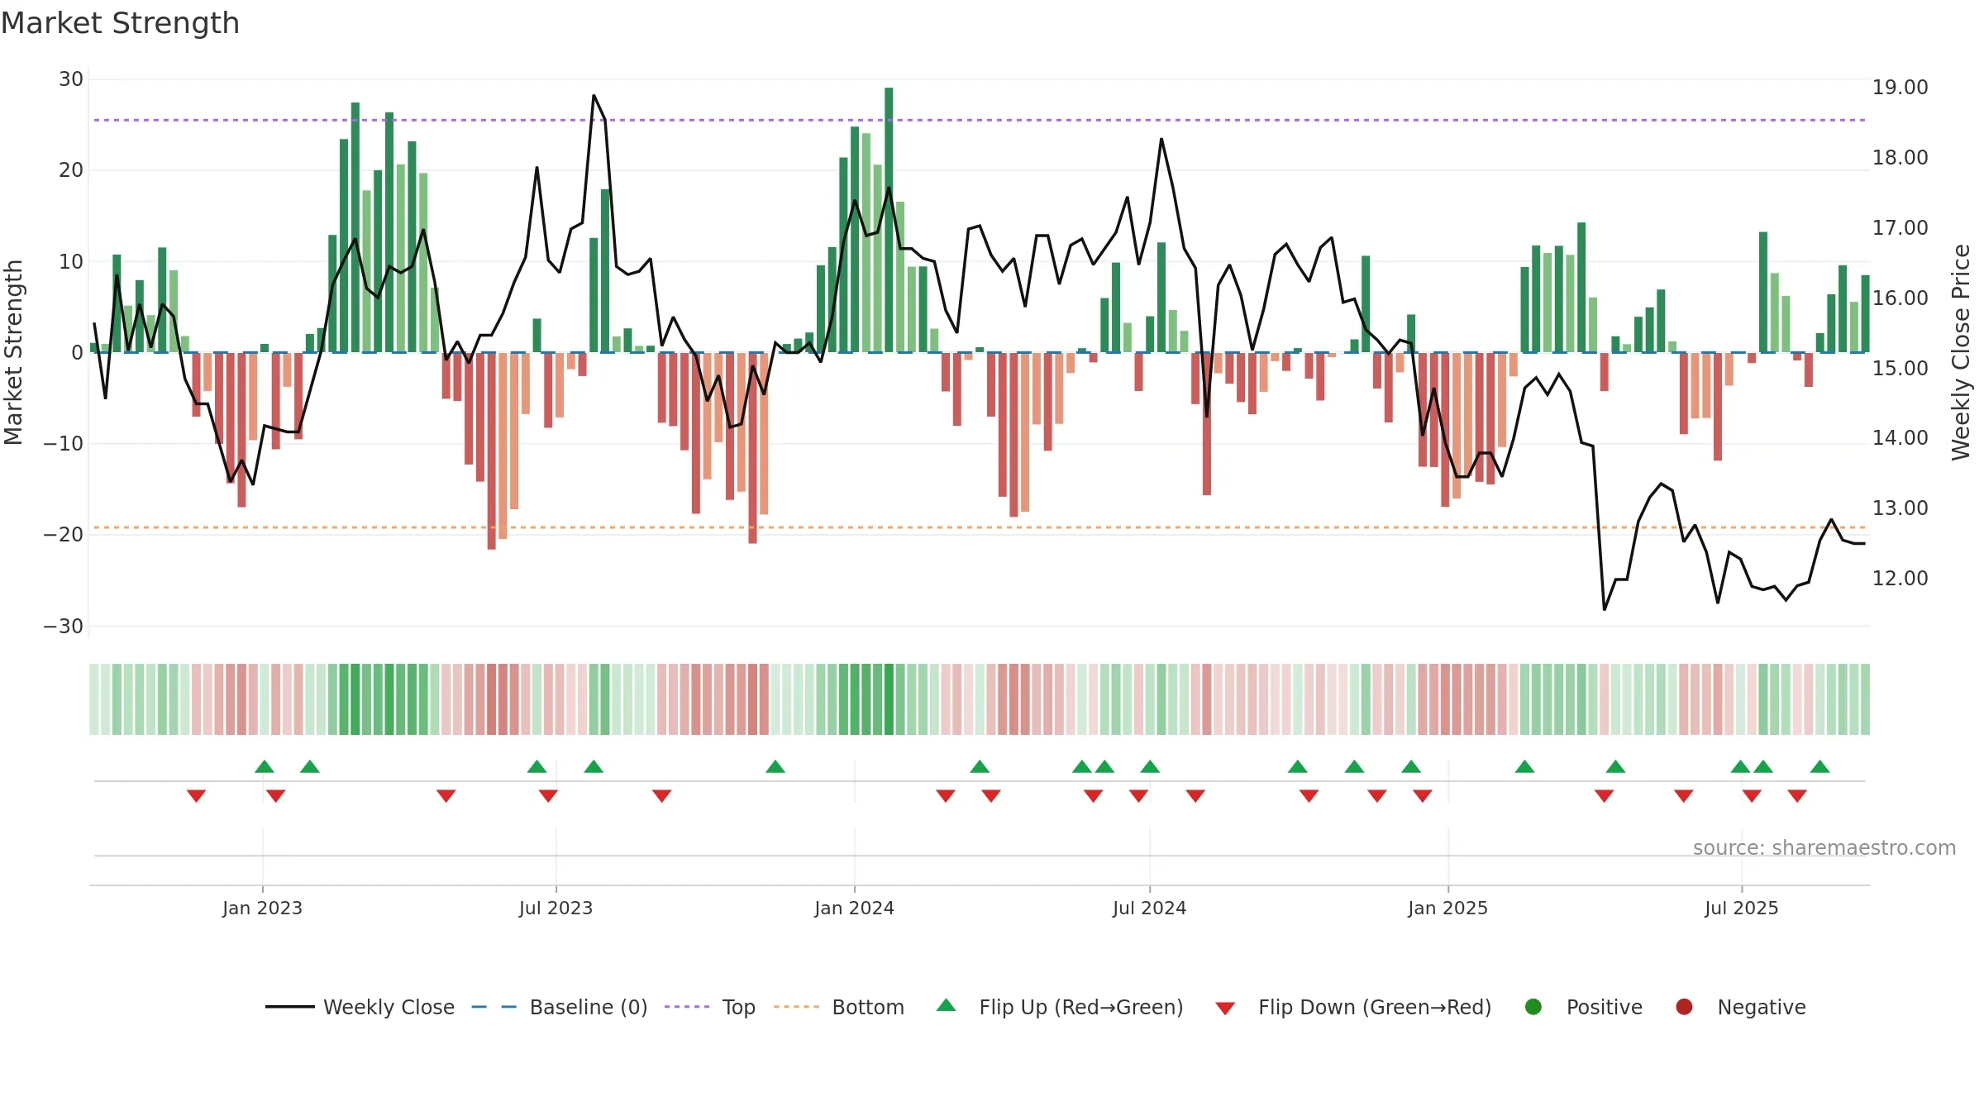
Task: Click the 'Jan 2025' date tick label
Action: (1447, 908)
